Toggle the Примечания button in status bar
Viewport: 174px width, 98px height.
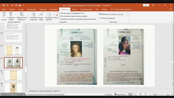pyautogui.click(x=120, y=94)
